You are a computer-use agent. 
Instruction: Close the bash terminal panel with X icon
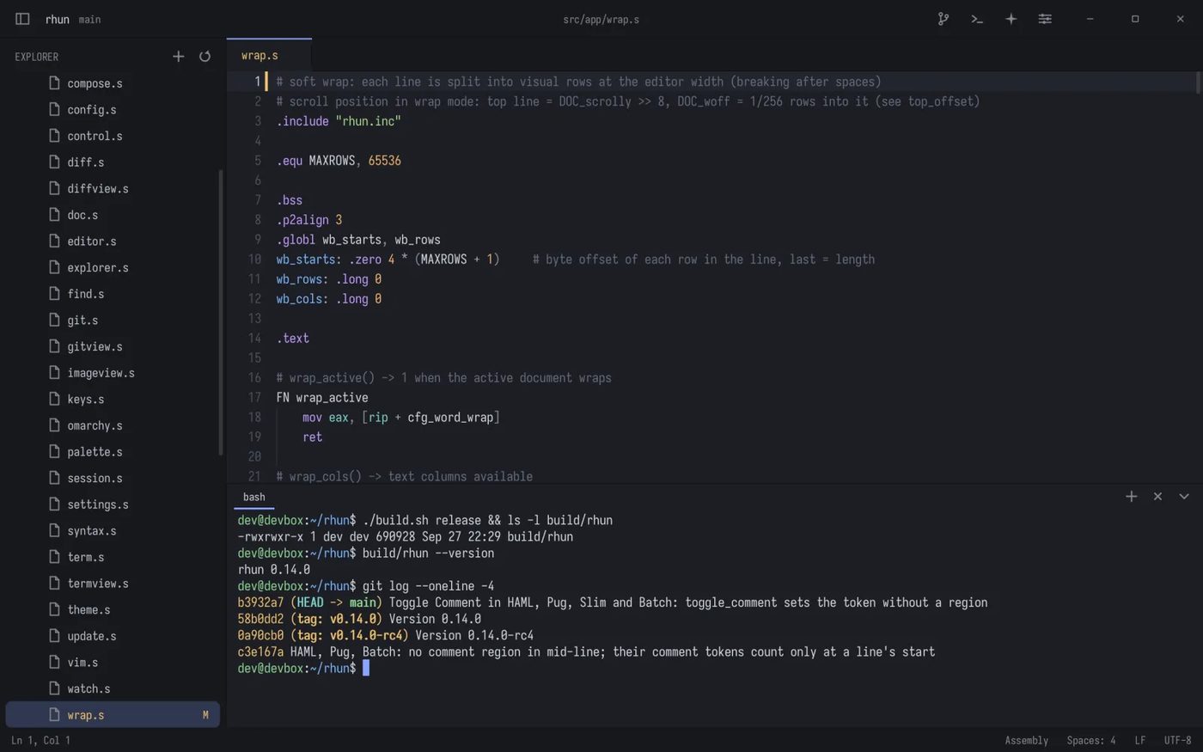(1157, 497)
